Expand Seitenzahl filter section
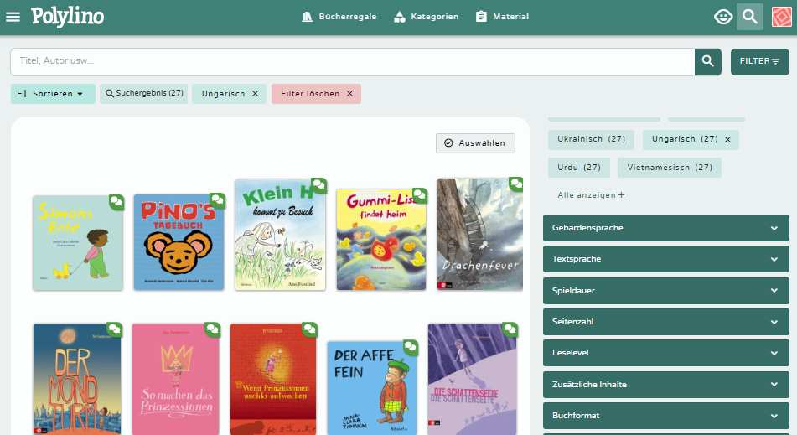797x435 pixels. click(x=666, y=322)
